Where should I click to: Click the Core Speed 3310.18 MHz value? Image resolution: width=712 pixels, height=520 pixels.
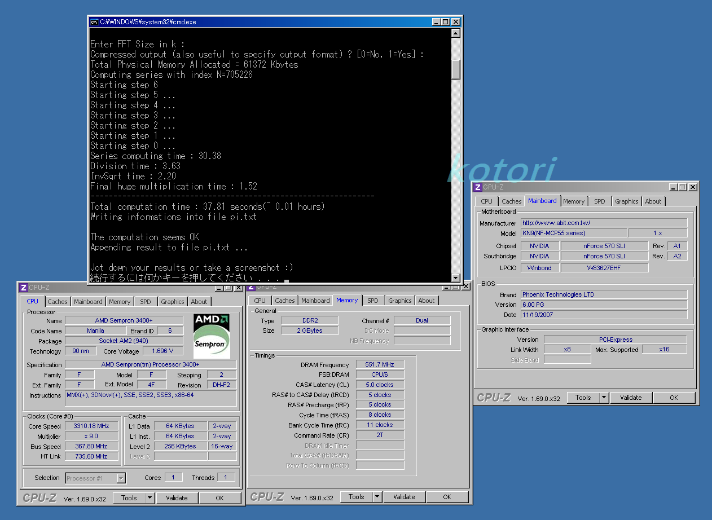tap(92, 426)
